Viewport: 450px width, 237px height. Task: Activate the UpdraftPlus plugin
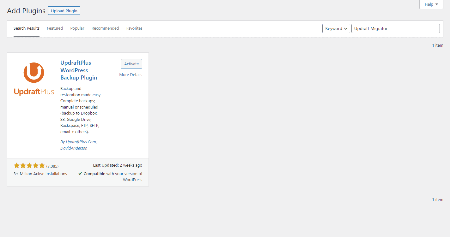coord(131,64)
